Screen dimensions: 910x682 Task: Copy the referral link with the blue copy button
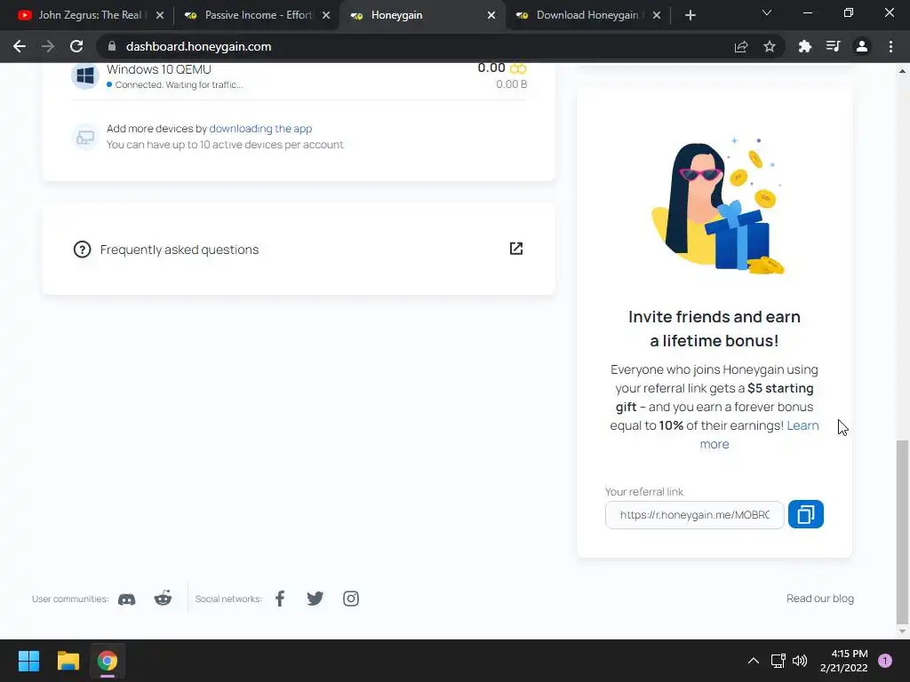tap(805, 514)
